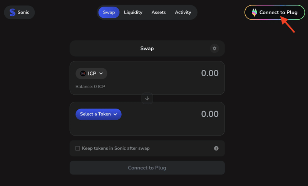This screenshot has width=308, height=186.
Task: Open the Assets tab
Action: pyautogui.click(x=159, y=12)
